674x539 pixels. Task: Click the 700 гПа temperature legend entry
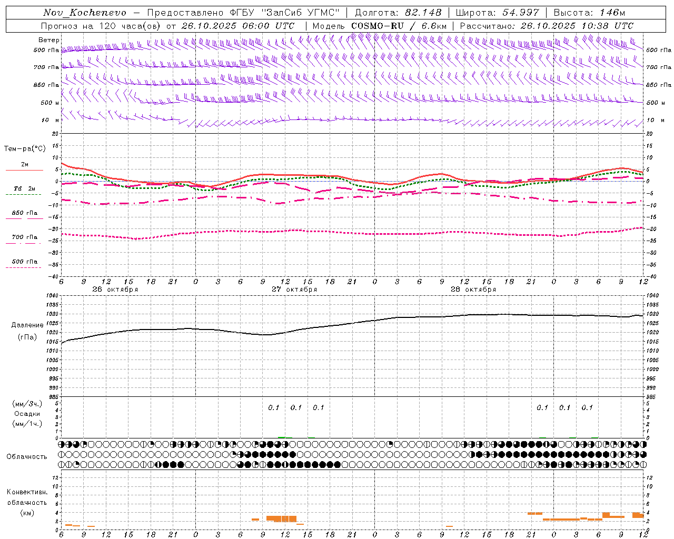tap(24, 237)
